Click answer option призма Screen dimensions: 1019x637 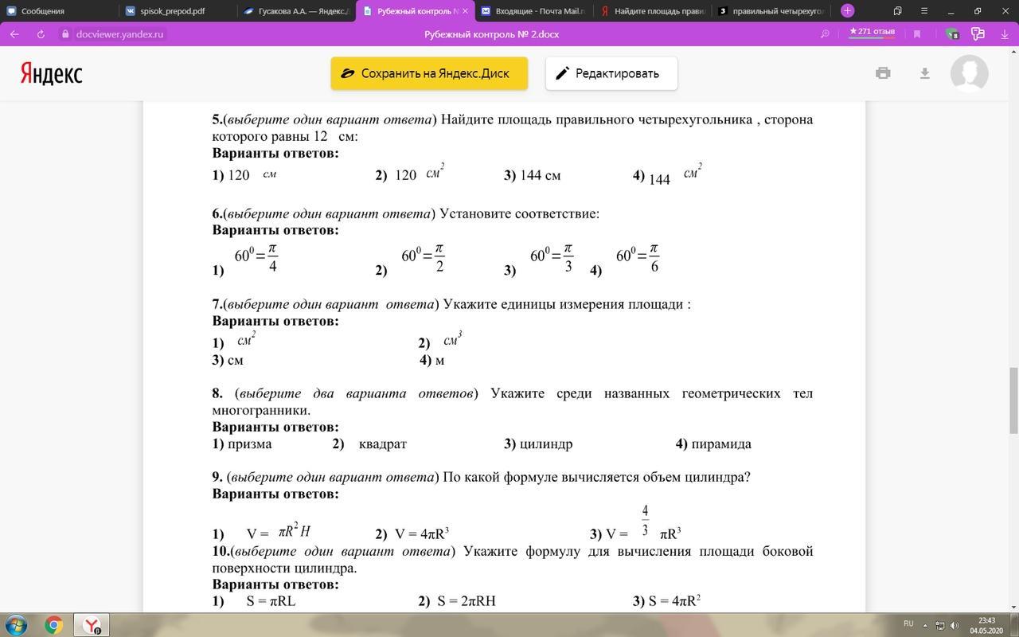point(242,444)
